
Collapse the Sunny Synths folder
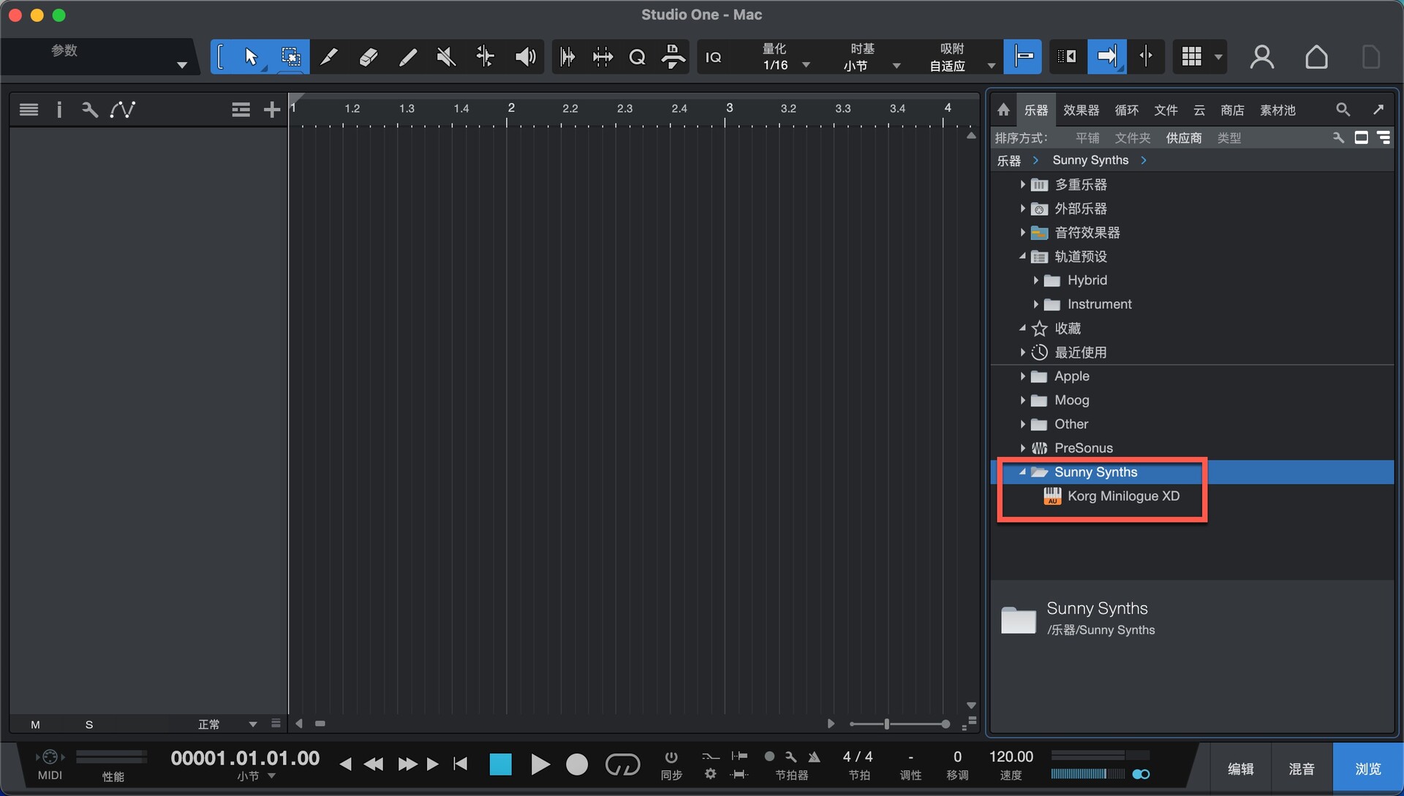point(1022,472)
